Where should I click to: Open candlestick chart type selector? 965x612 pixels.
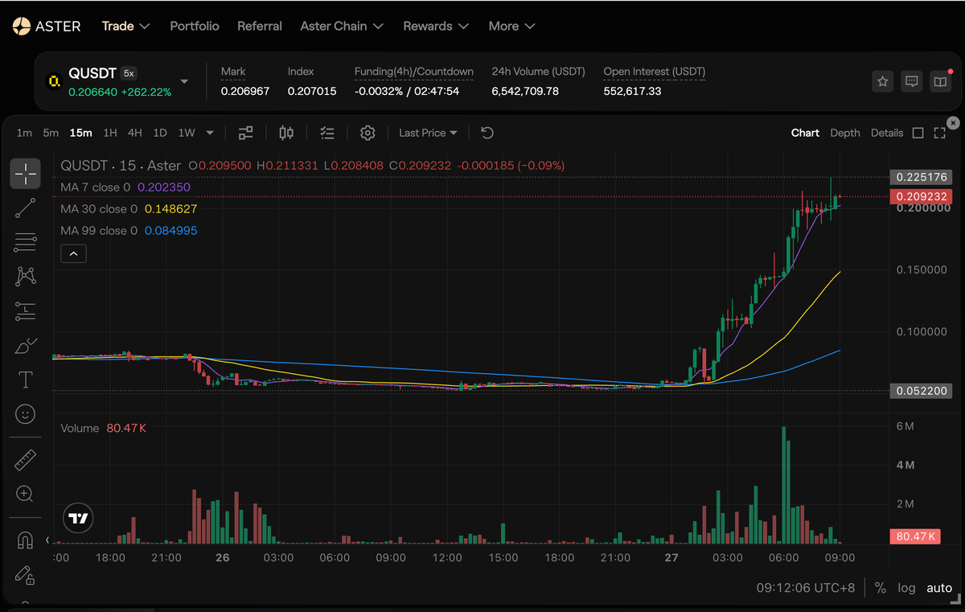pos(286,133)
